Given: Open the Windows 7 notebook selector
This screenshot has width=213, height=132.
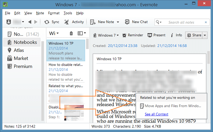Looking at the screenshot, I should click(x=106, y=35).
